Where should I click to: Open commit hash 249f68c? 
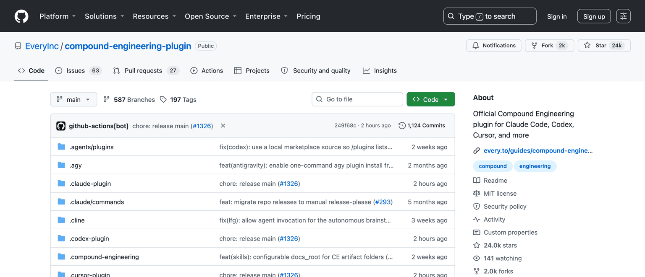point(345,126)
